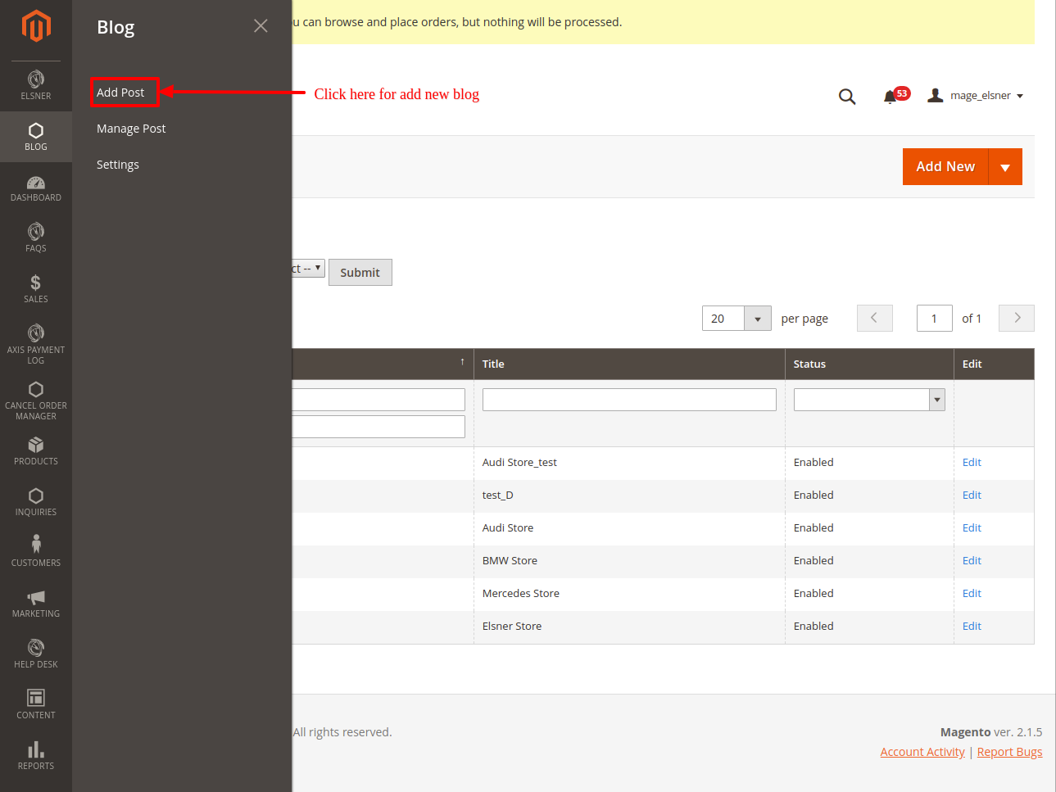Viewport: 1056px width, 792px height.
Task: Open the Status filter dropdown
Action: 936,400
